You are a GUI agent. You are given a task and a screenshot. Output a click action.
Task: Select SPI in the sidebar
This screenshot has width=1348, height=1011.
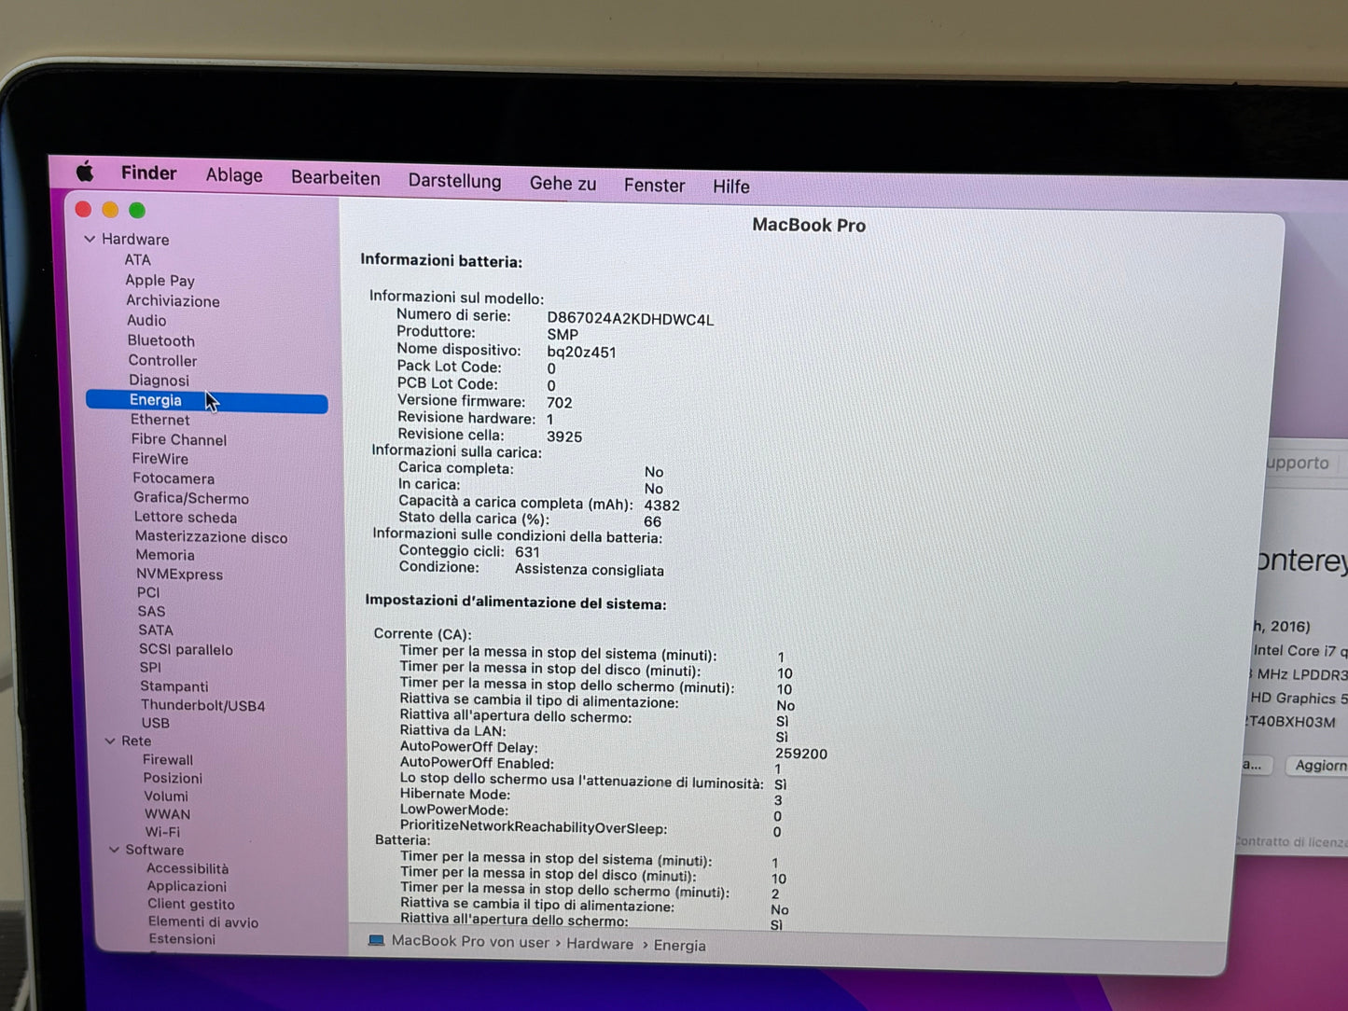tap(150, 668)
